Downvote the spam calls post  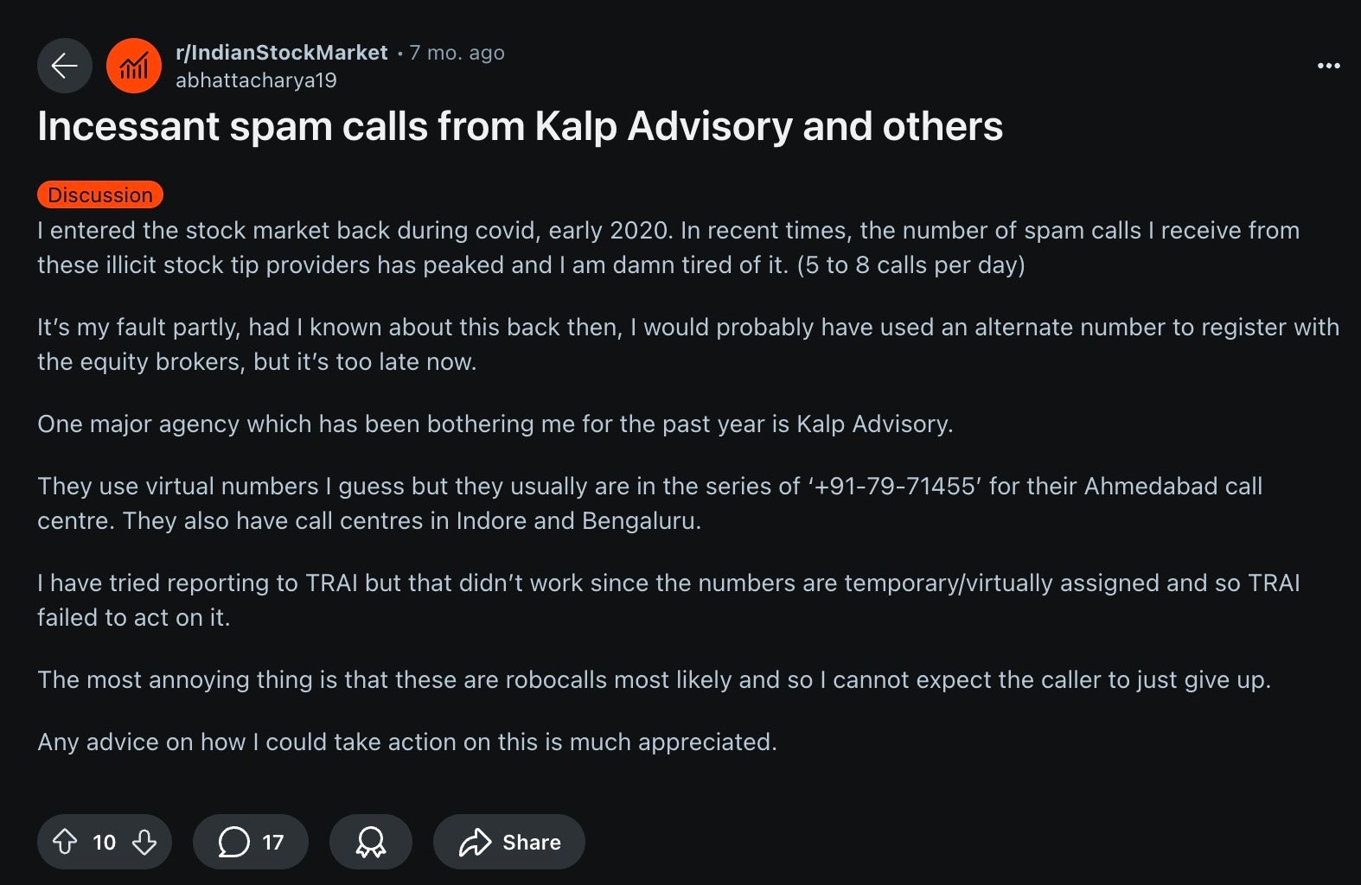[144, 842]
